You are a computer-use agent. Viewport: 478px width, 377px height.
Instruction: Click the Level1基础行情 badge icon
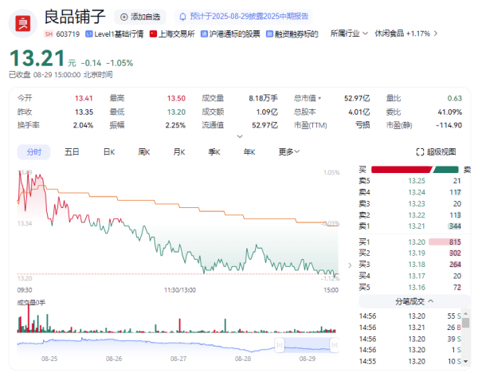88,33
